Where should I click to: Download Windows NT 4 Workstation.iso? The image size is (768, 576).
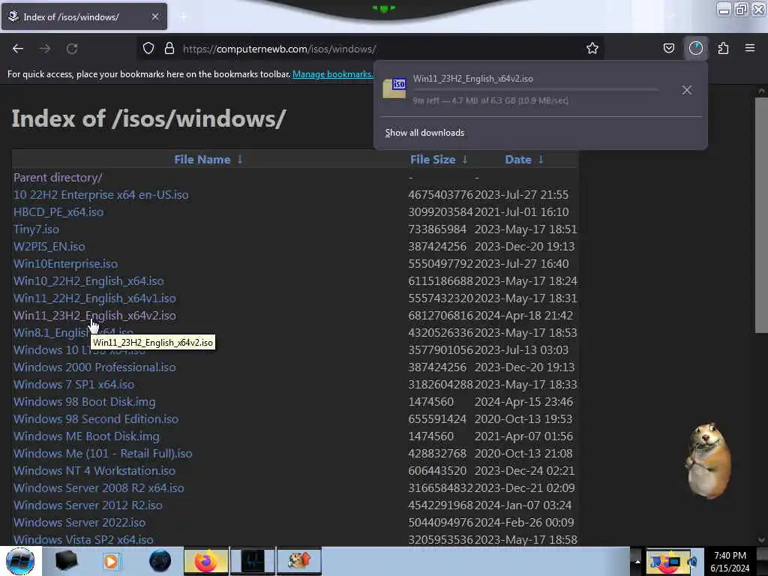coord(94,471)
